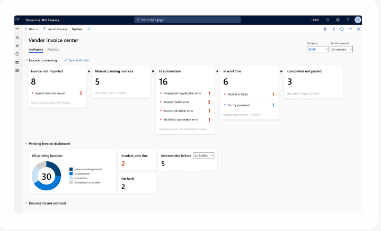Open the user profile avatar

coord(358,20)
